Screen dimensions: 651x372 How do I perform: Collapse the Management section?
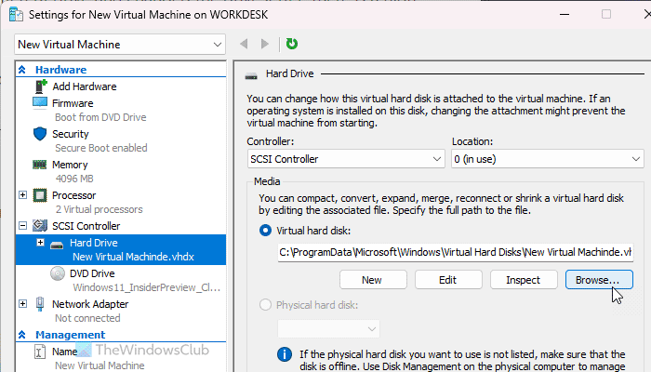tap(22, 334)
